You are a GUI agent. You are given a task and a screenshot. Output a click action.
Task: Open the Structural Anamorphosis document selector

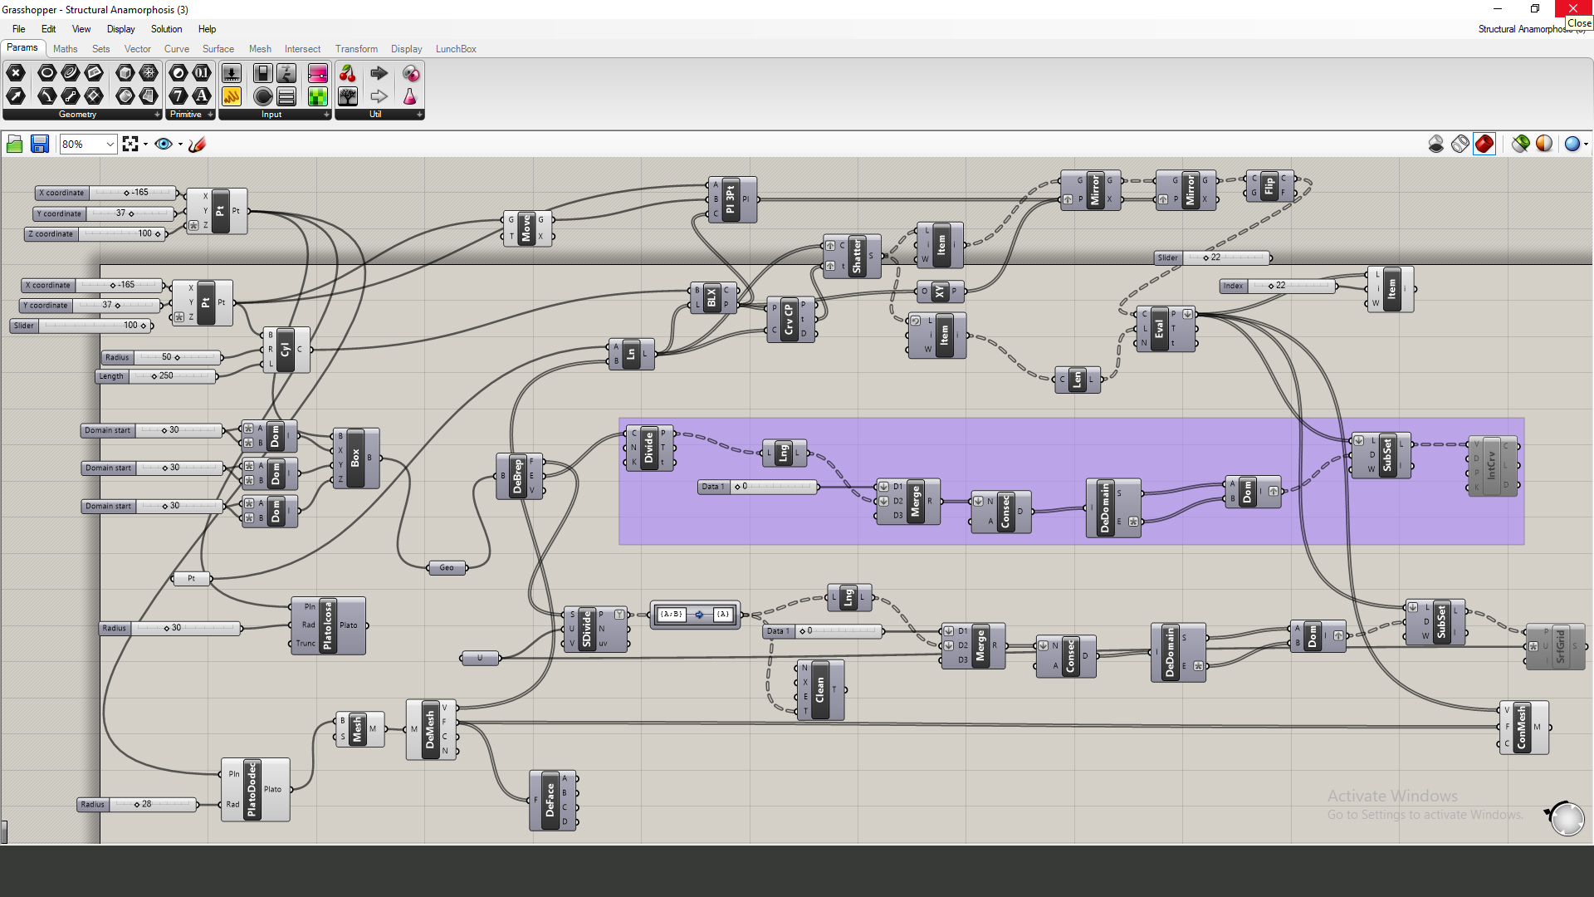click(1532, 29)
